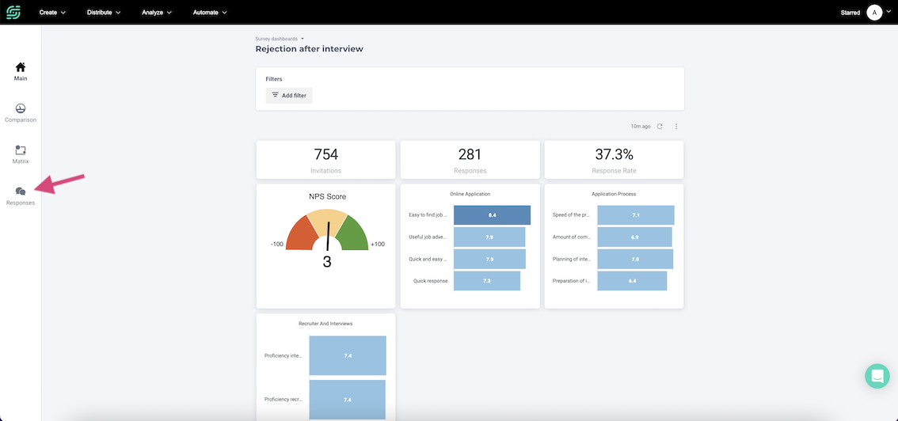This screenshot has width=898, height=421.
Task: Click the 8.4 Easy to find job bar
Action: click(x=492, y=215)
